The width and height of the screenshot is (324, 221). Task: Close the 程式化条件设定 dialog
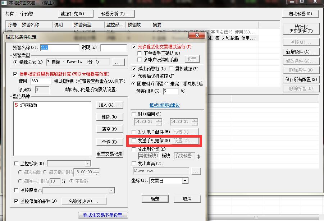point(197,36)
